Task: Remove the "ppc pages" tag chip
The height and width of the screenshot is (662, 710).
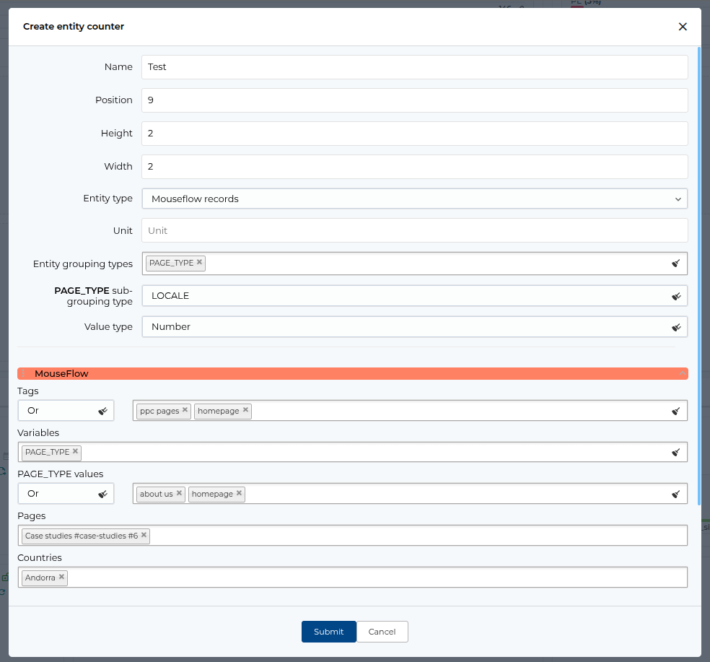Action: click(x=185, y=410)
